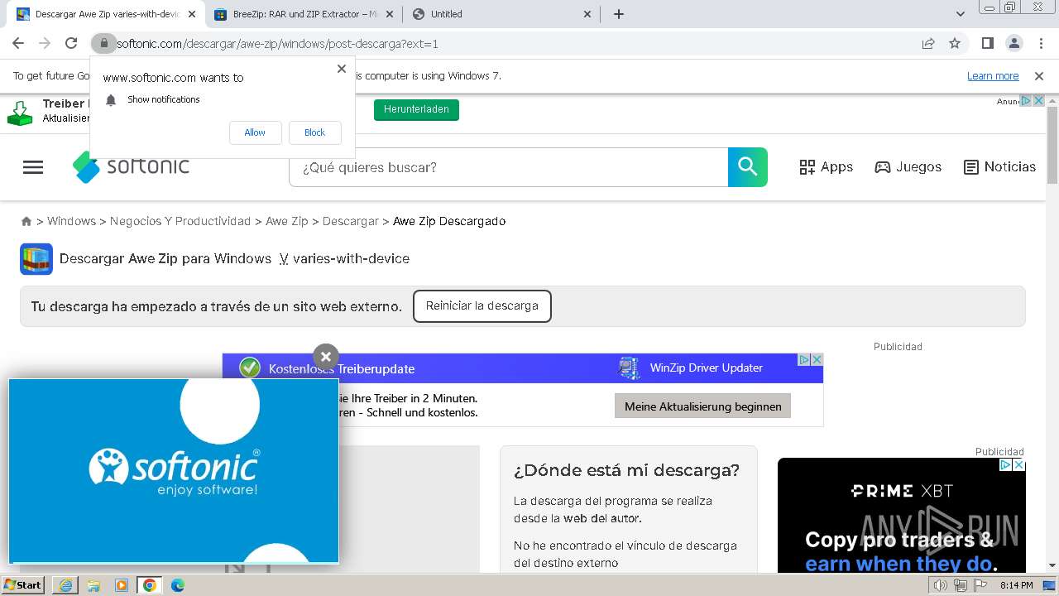The height and width of the screenshot is (596, 1059).
Task: Open volume control in system tray
Action: (941, 585)
